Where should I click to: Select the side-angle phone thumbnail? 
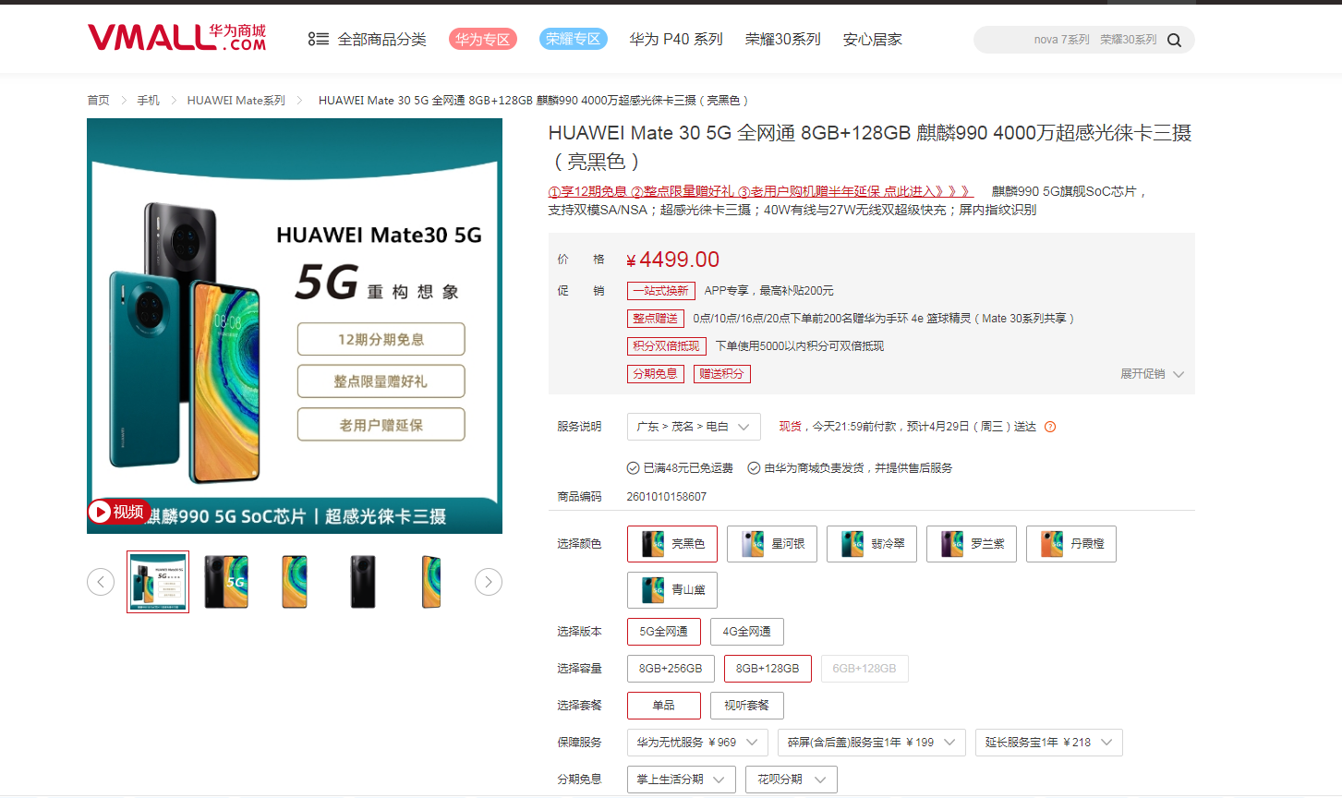tap(431, 582)
